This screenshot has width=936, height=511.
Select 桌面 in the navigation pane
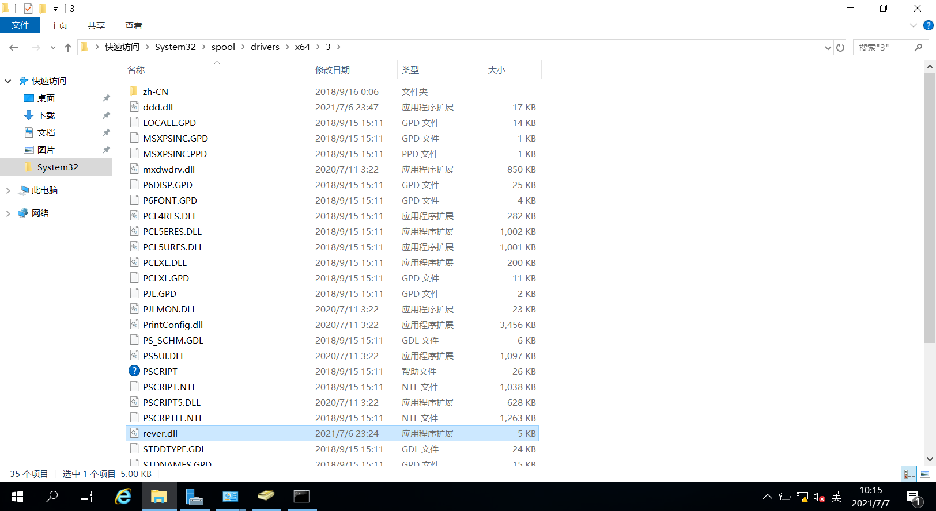pos(46,98)
